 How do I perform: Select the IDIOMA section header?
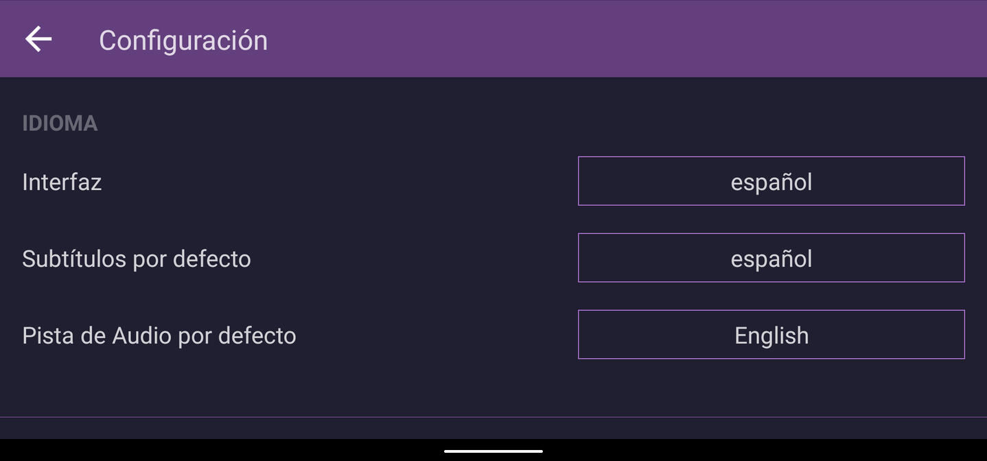[x=60, y=123]
